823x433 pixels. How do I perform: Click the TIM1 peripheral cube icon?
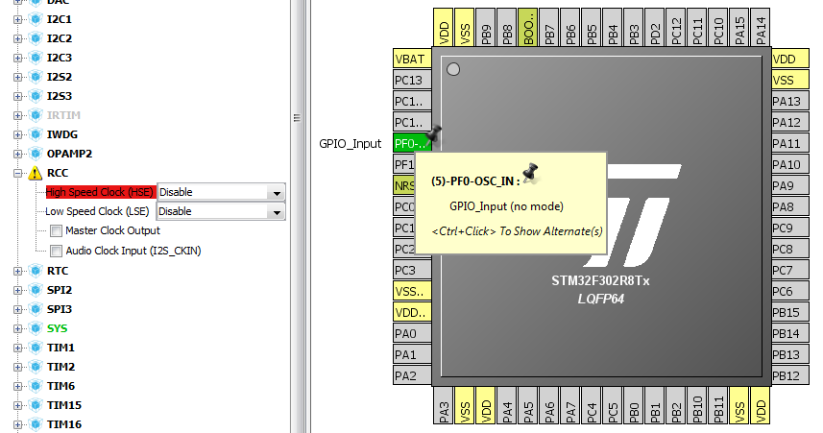pos(36,348)
